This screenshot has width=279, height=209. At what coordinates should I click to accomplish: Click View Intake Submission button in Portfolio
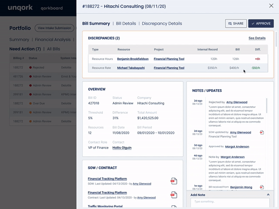(x=54, y=28)
